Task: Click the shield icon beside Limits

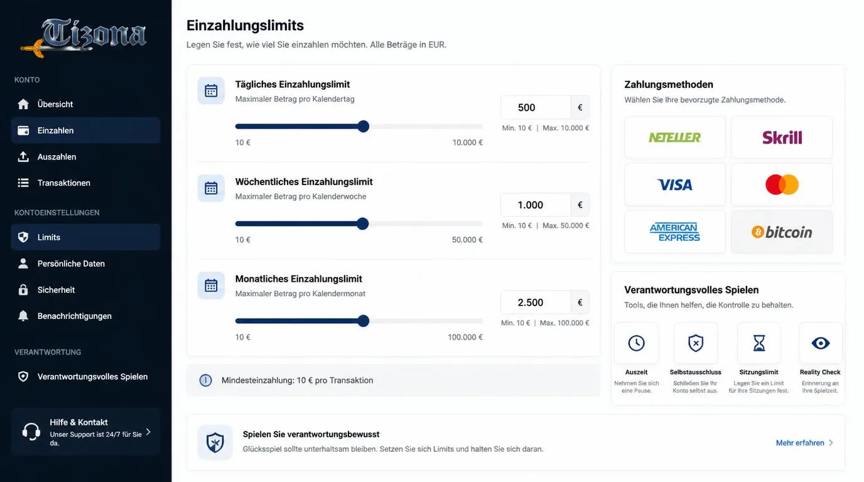Action: (x=23, y=237)
